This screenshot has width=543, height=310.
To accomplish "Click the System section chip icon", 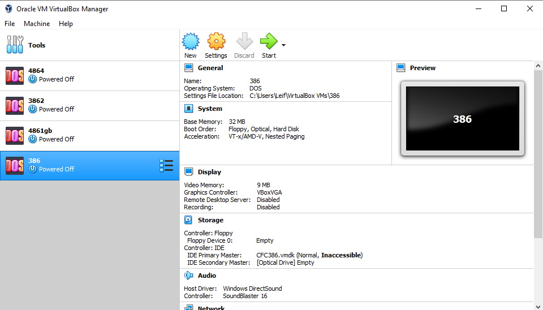I will point(189,109).
